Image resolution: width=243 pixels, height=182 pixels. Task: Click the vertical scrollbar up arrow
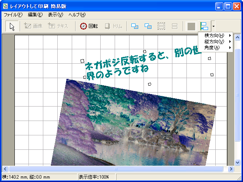coord(238,37)
